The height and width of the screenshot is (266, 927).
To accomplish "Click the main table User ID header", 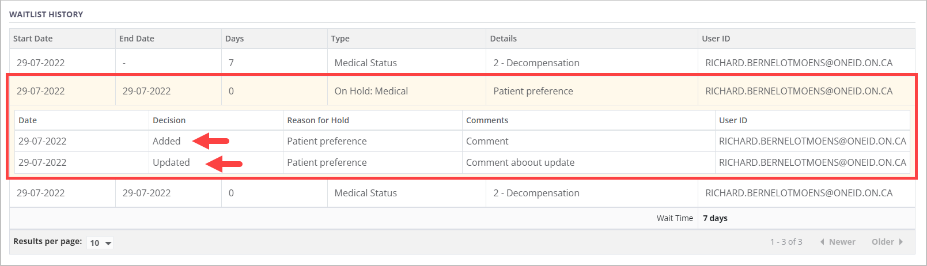I will pos(716,39).
